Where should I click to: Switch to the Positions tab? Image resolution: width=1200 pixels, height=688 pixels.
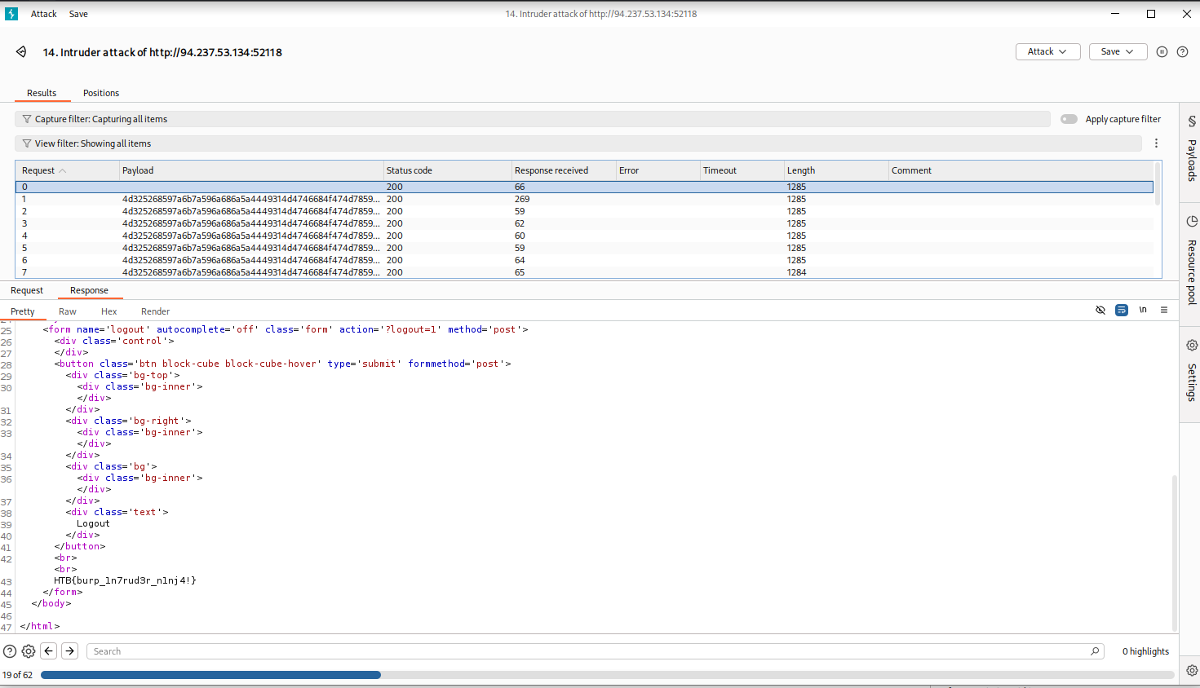[x=101, y=93]
